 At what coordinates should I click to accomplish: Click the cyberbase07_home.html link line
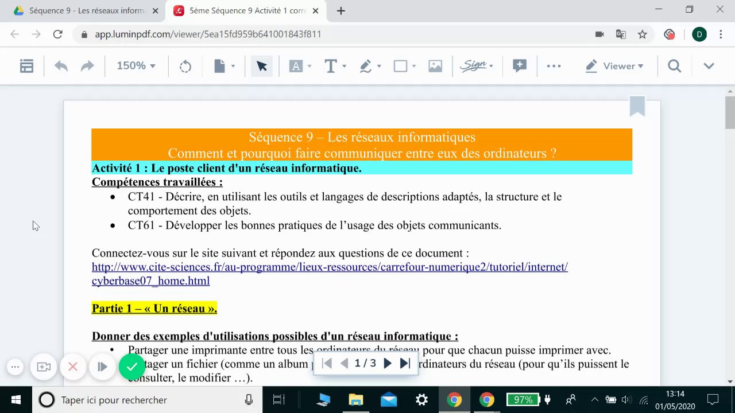(x=150, y=280)
